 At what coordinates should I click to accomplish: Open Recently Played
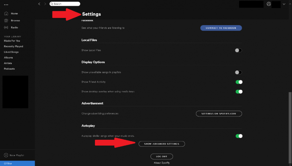(14, 46)
